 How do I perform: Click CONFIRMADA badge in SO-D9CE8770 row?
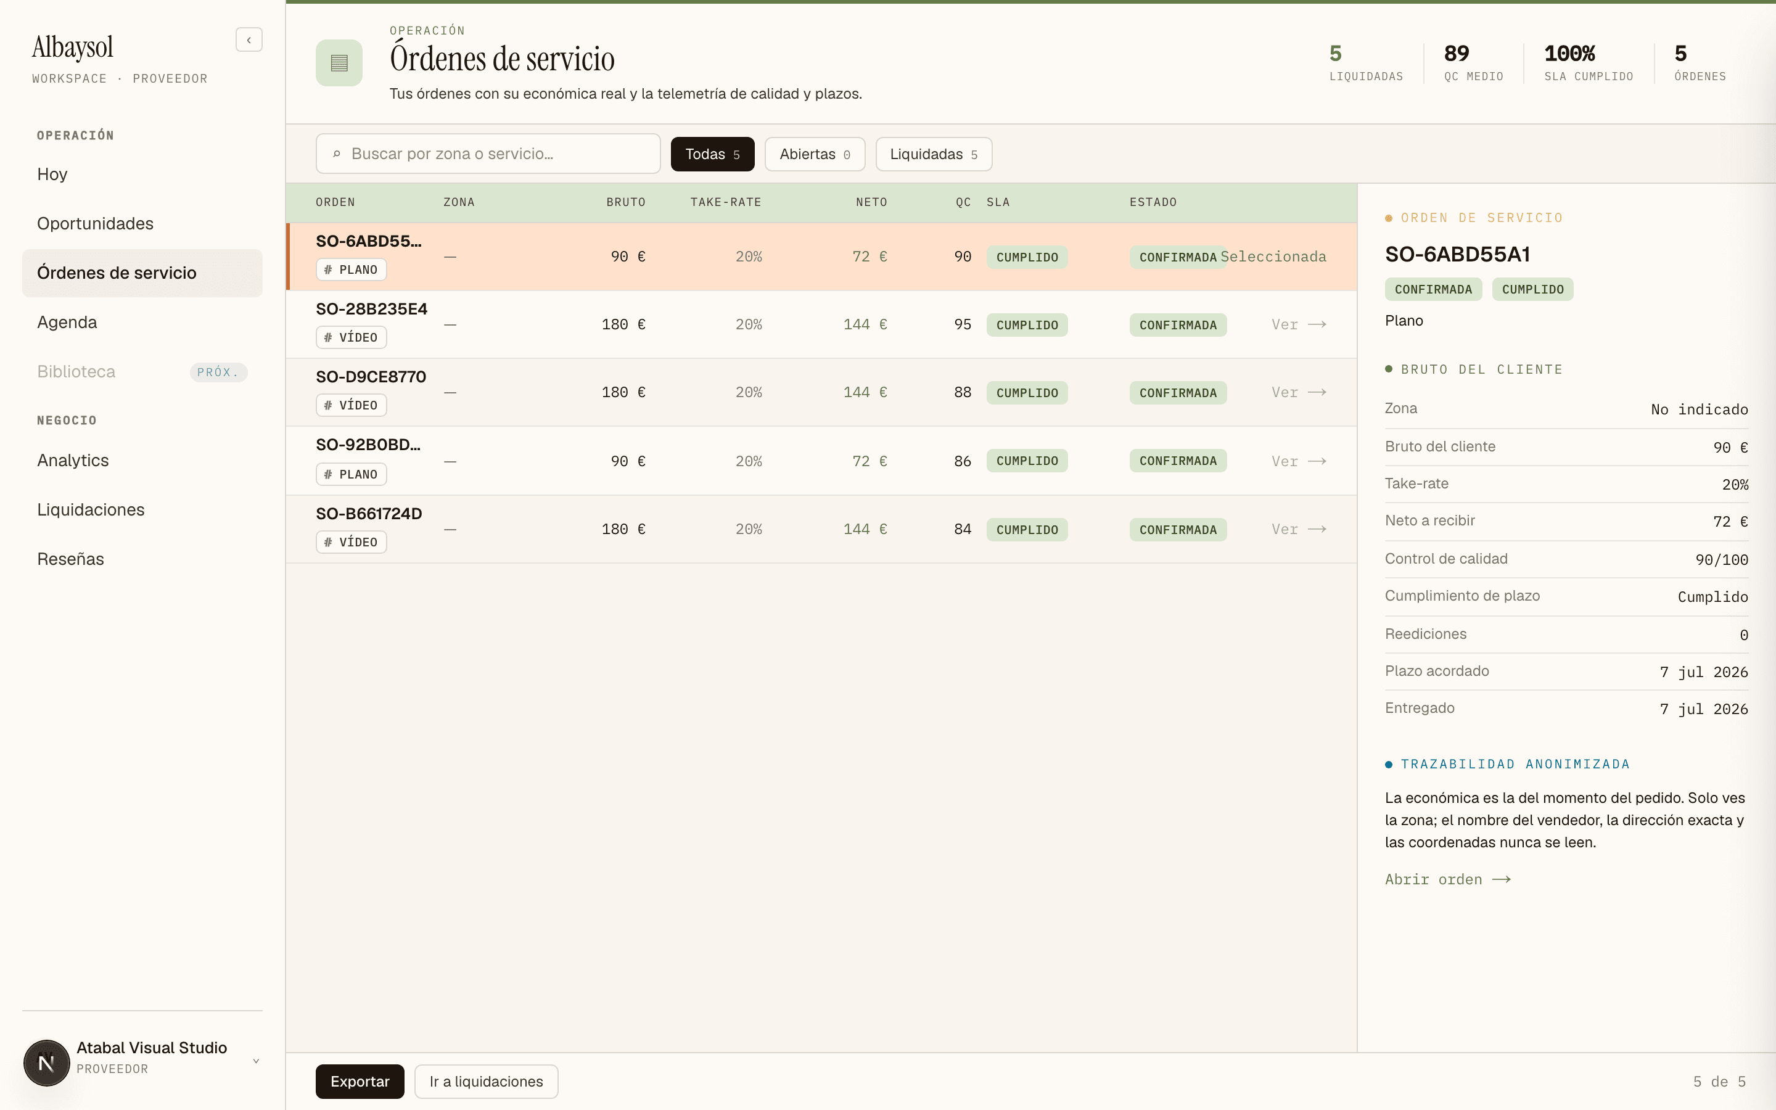pos(1178,393)
